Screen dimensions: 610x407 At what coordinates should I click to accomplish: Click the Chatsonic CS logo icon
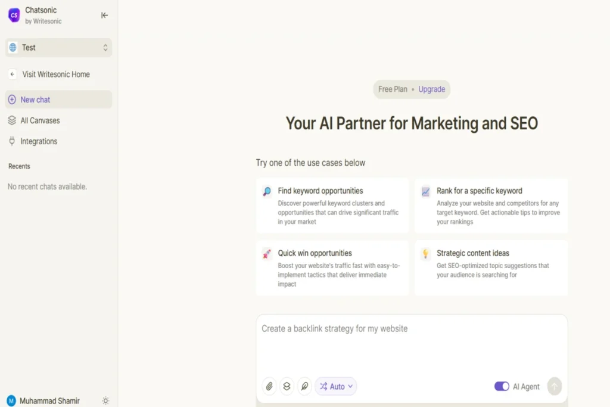click(x=14, y=15)
